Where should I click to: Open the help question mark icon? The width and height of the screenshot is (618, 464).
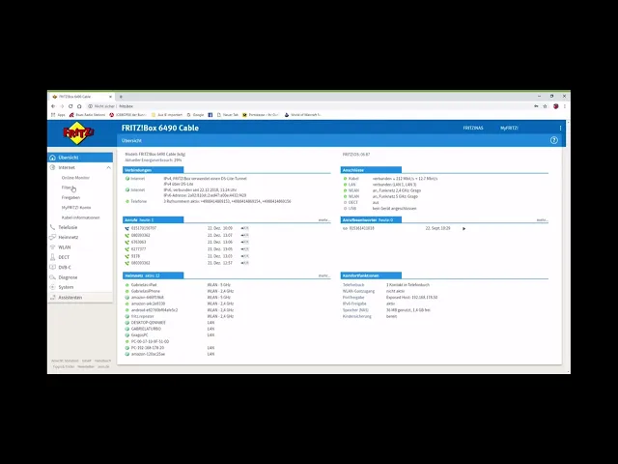553,140
